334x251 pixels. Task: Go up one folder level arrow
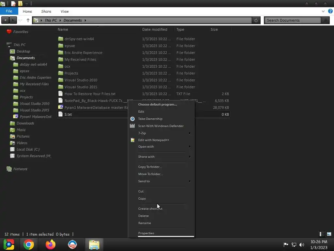[28, 20]
